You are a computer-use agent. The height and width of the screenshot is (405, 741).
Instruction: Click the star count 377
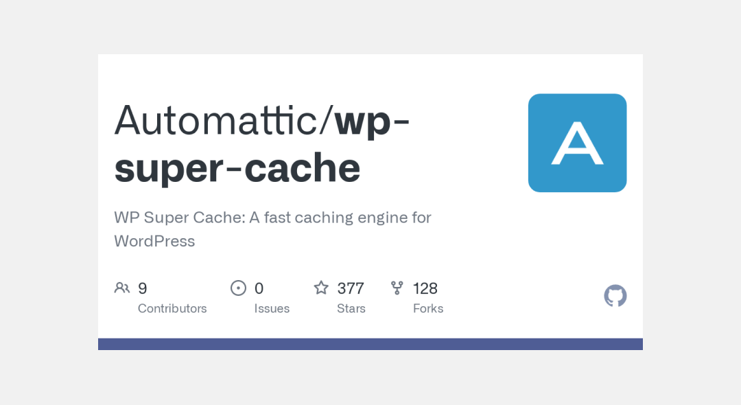(351, 288)
